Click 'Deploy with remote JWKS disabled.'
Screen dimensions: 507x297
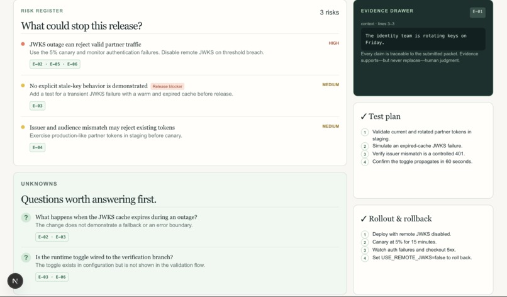pos(411,234)
